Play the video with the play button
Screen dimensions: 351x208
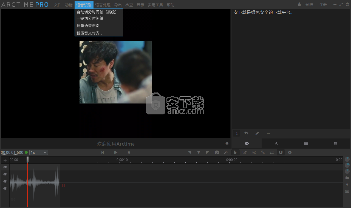pos(116,152)
